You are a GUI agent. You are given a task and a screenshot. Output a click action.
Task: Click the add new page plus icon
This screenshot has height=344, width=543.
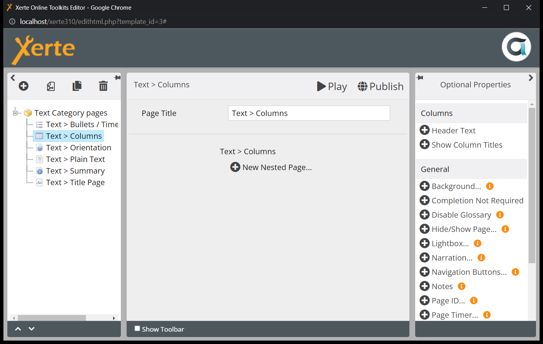coord(24,86)
